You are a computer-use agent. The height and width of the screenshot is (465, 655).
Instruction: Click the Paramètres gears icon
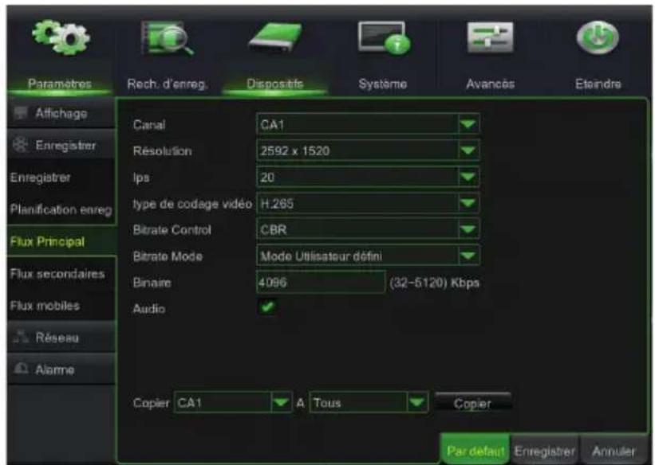61,37
